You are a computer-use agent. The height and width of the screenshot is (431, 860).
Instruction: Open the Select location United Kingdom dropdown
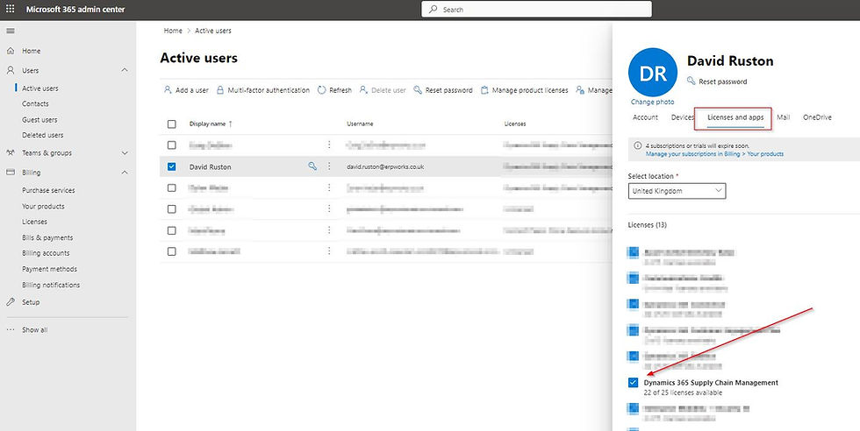coord(677,191)
